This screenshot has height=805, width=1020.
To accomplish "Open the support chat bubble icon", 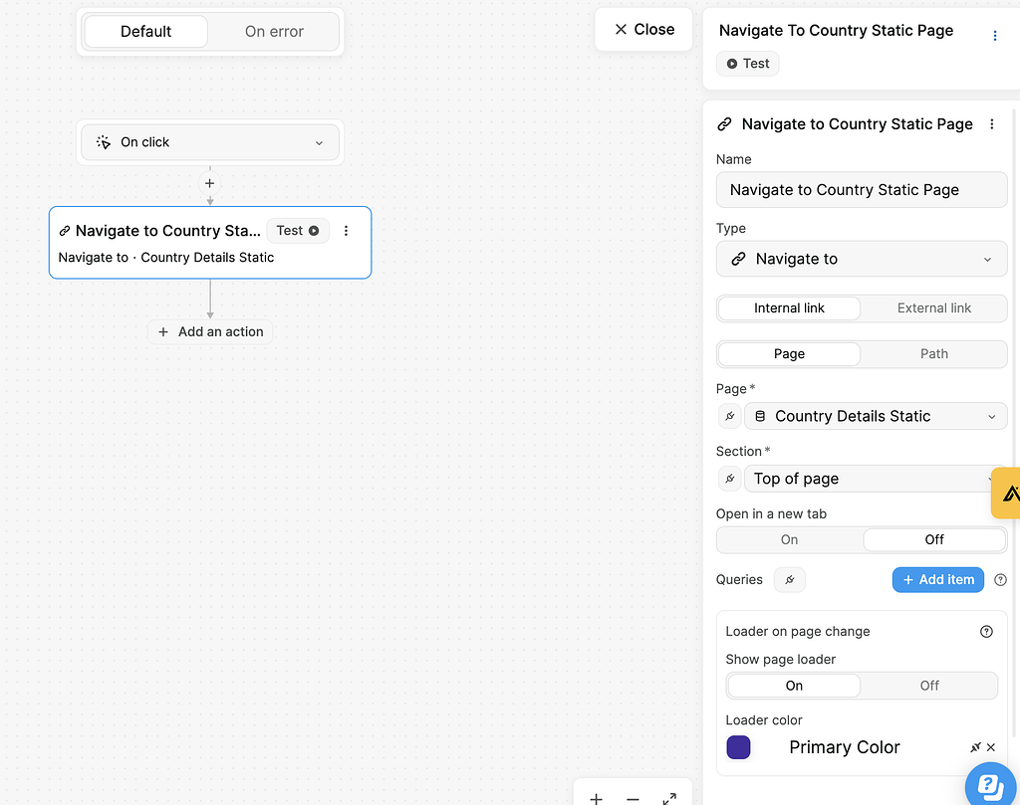I will pos(989,785).
